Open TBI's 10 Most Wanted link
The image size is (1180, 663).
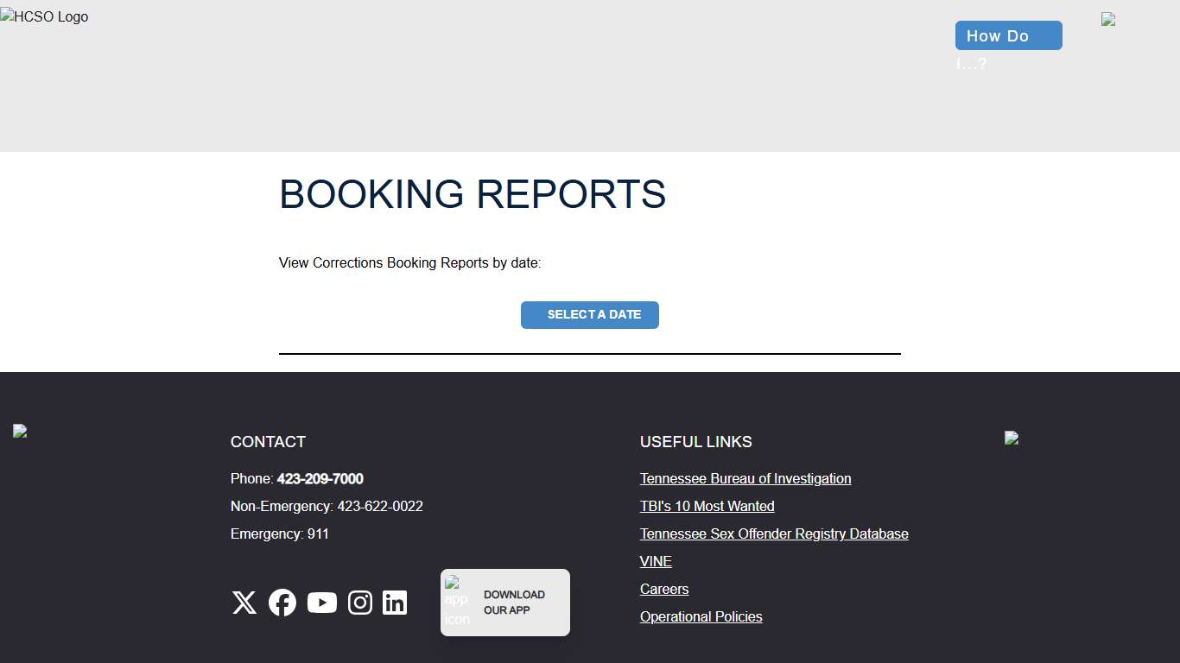(x=707, y=506)
